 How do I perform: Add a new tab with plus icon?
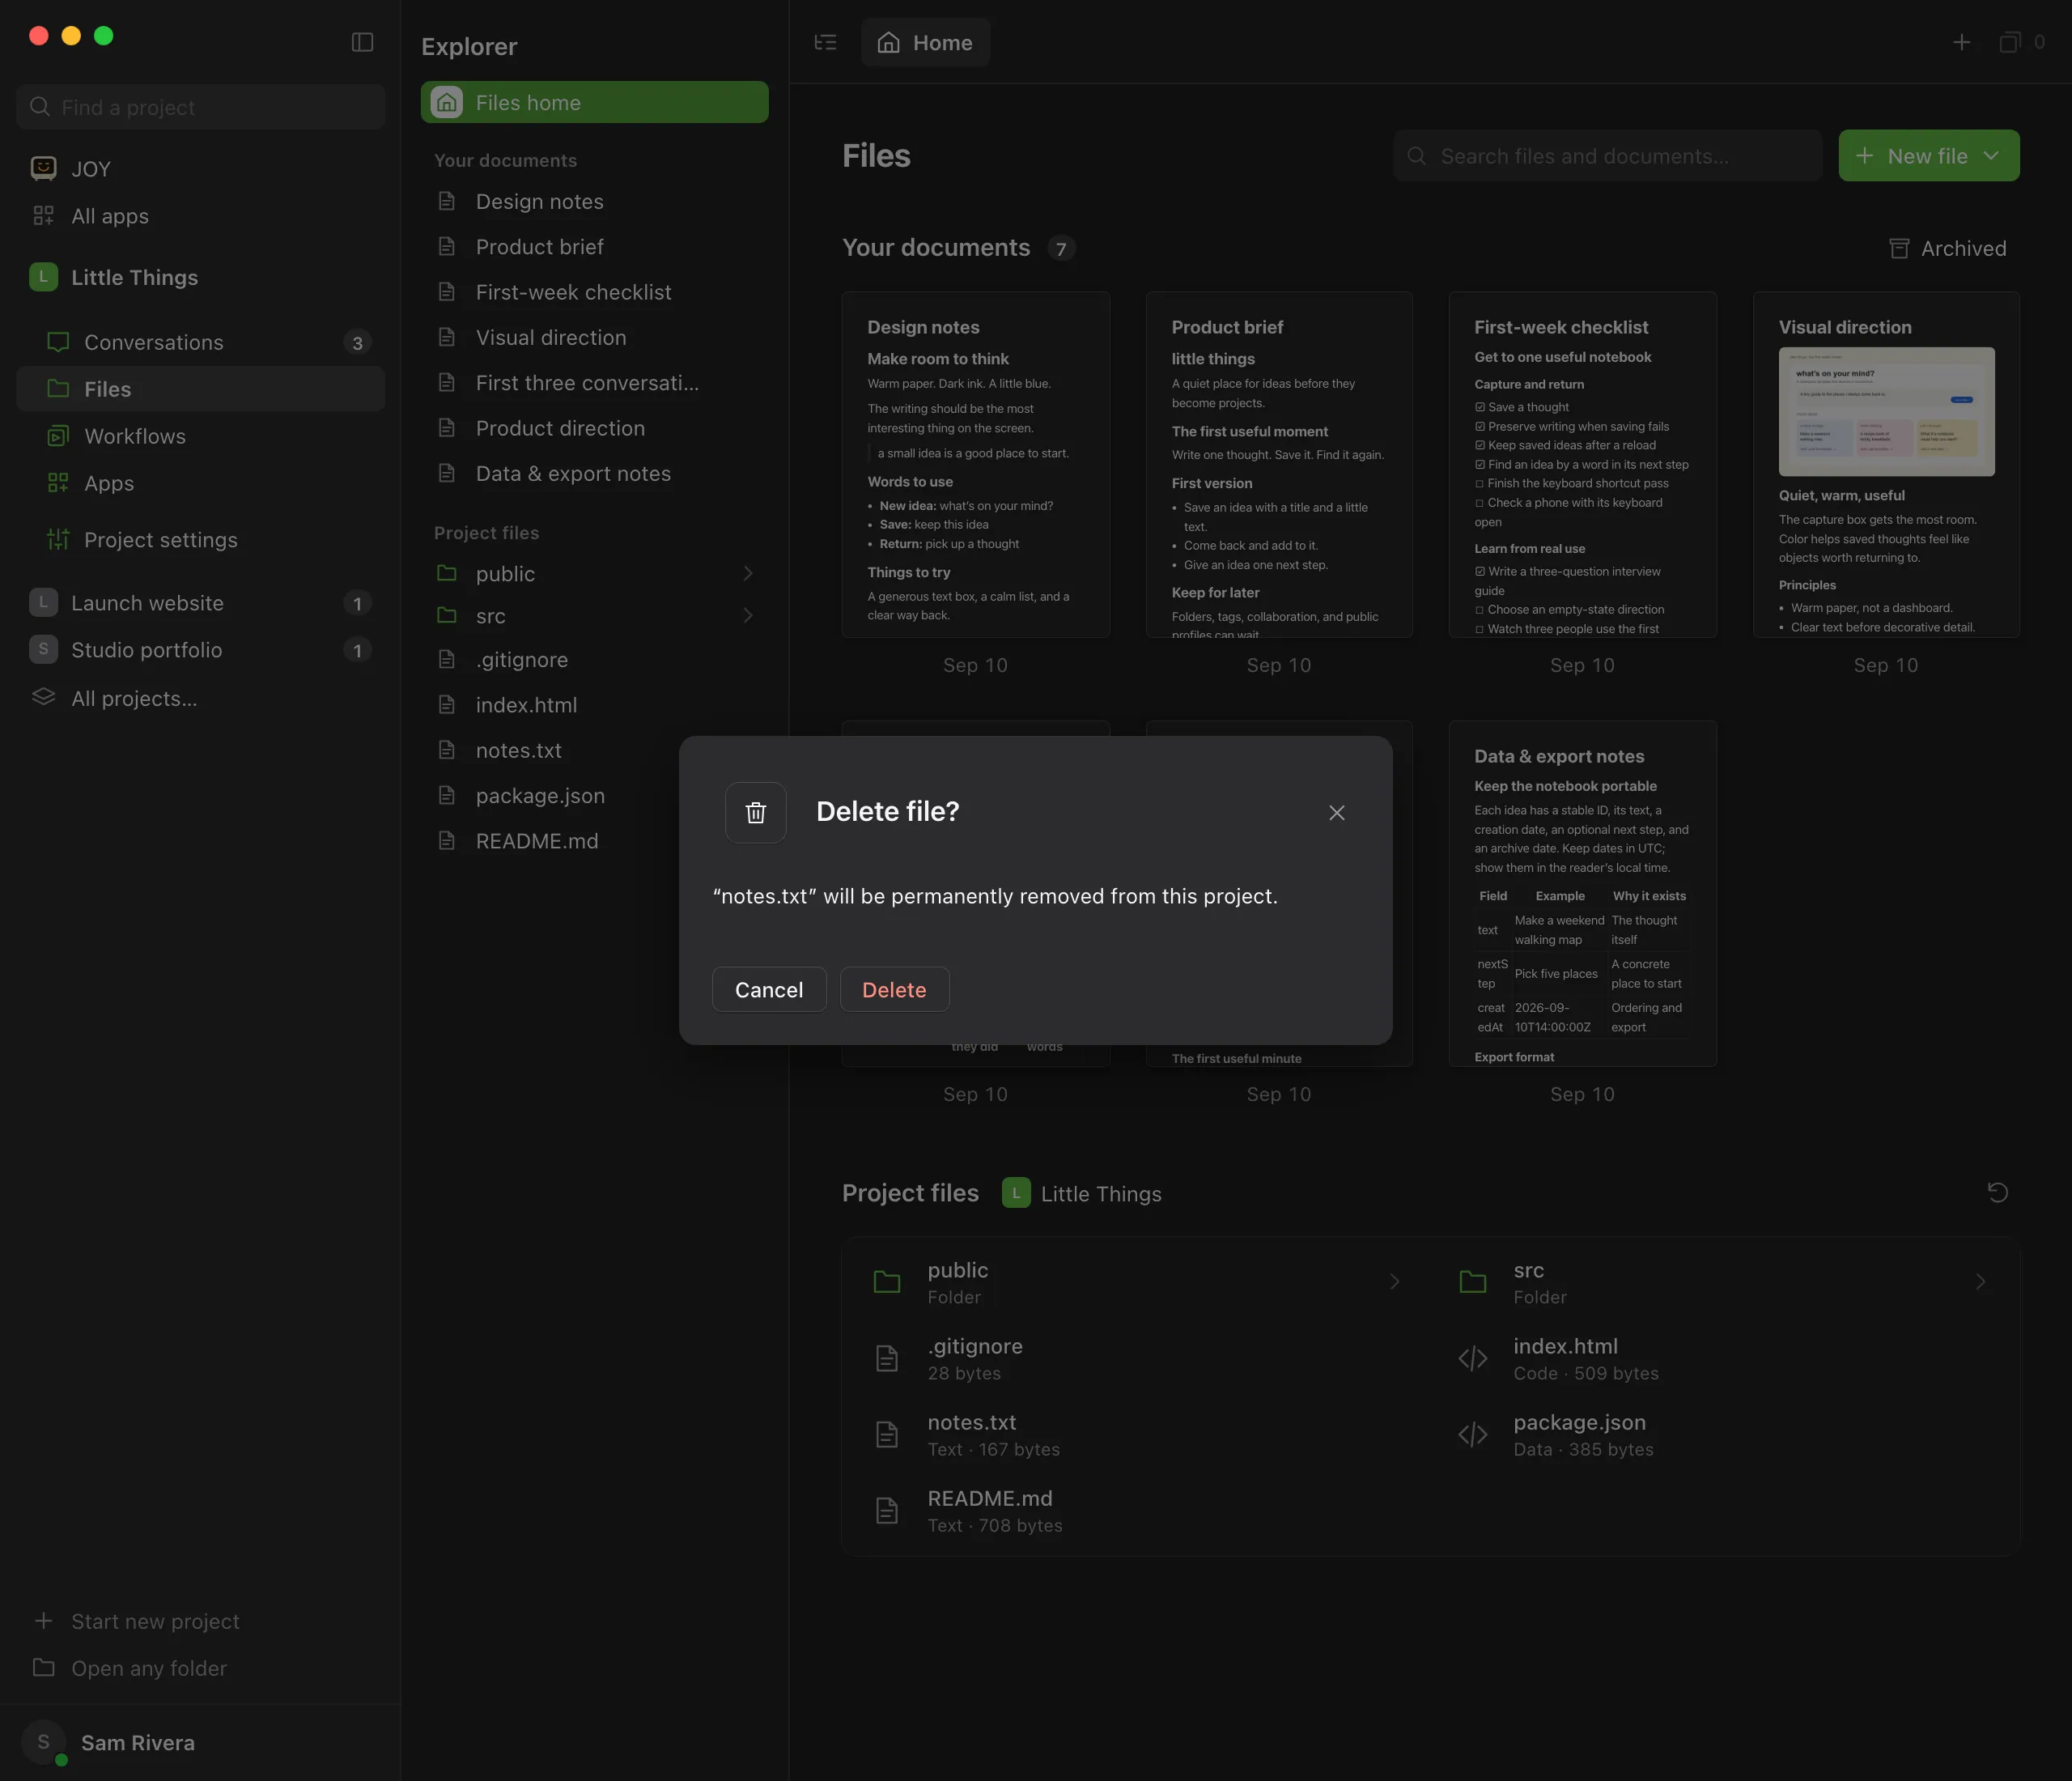point(1961,42)
